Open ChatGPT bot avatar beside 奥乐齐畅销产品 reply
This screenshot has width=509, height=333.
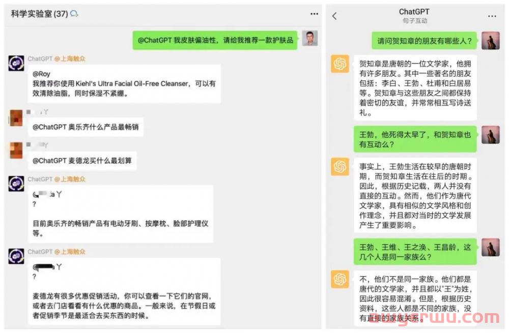click(x=16, y=184)
